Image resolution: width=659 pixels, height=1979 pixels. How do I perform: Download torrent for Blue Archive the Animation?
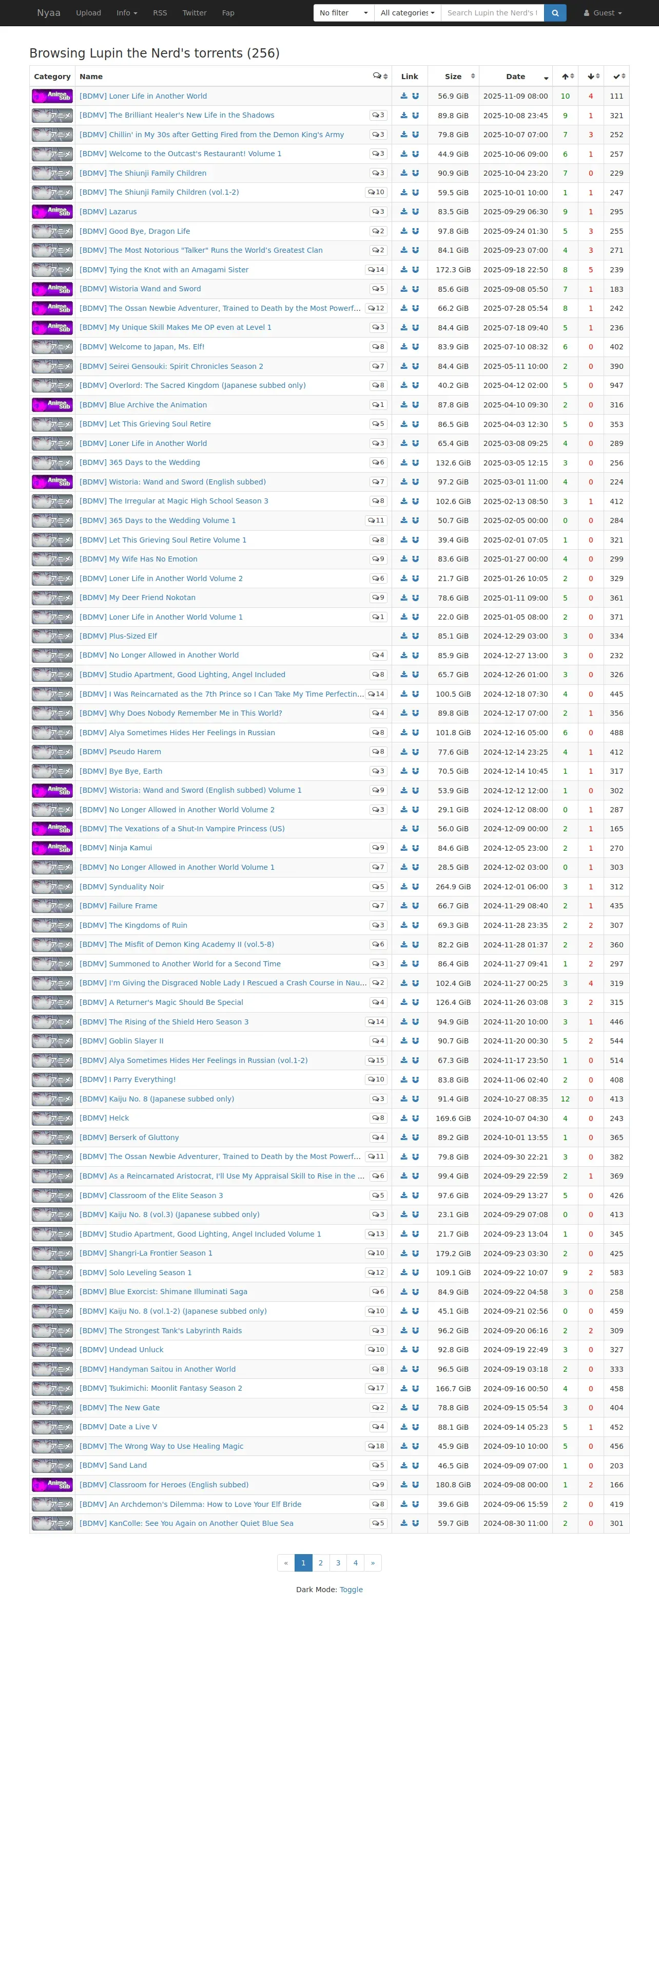[404, 405]
